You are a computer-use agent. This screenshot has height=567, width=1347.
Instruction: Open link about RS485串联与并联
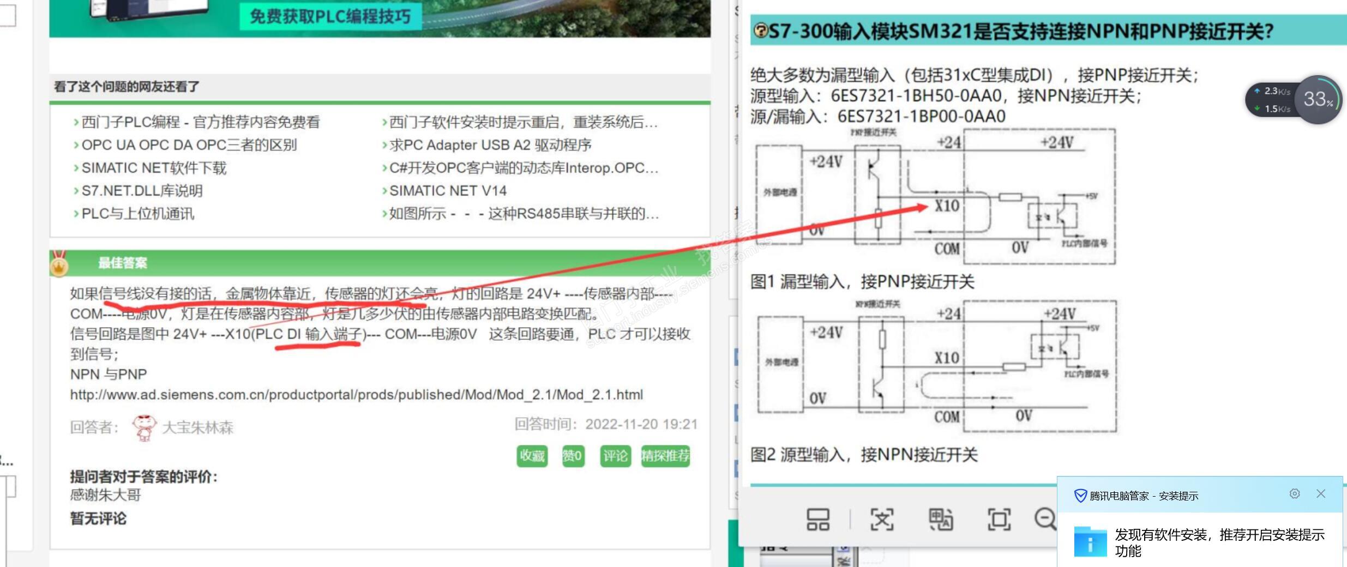coord(524,214)
